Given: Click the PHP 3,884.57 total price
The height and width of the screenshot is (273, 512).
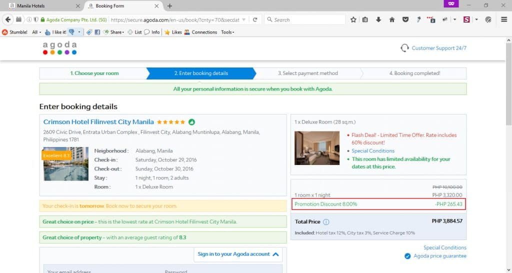Looking at the screenshot, I should pyautogui.click(x=447, y=221).
